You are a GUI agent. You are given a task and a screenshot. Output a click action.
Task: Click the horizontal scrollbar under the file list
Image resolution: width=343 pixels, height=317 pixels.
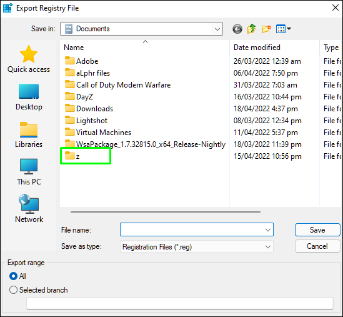click(x=166, y=212)
